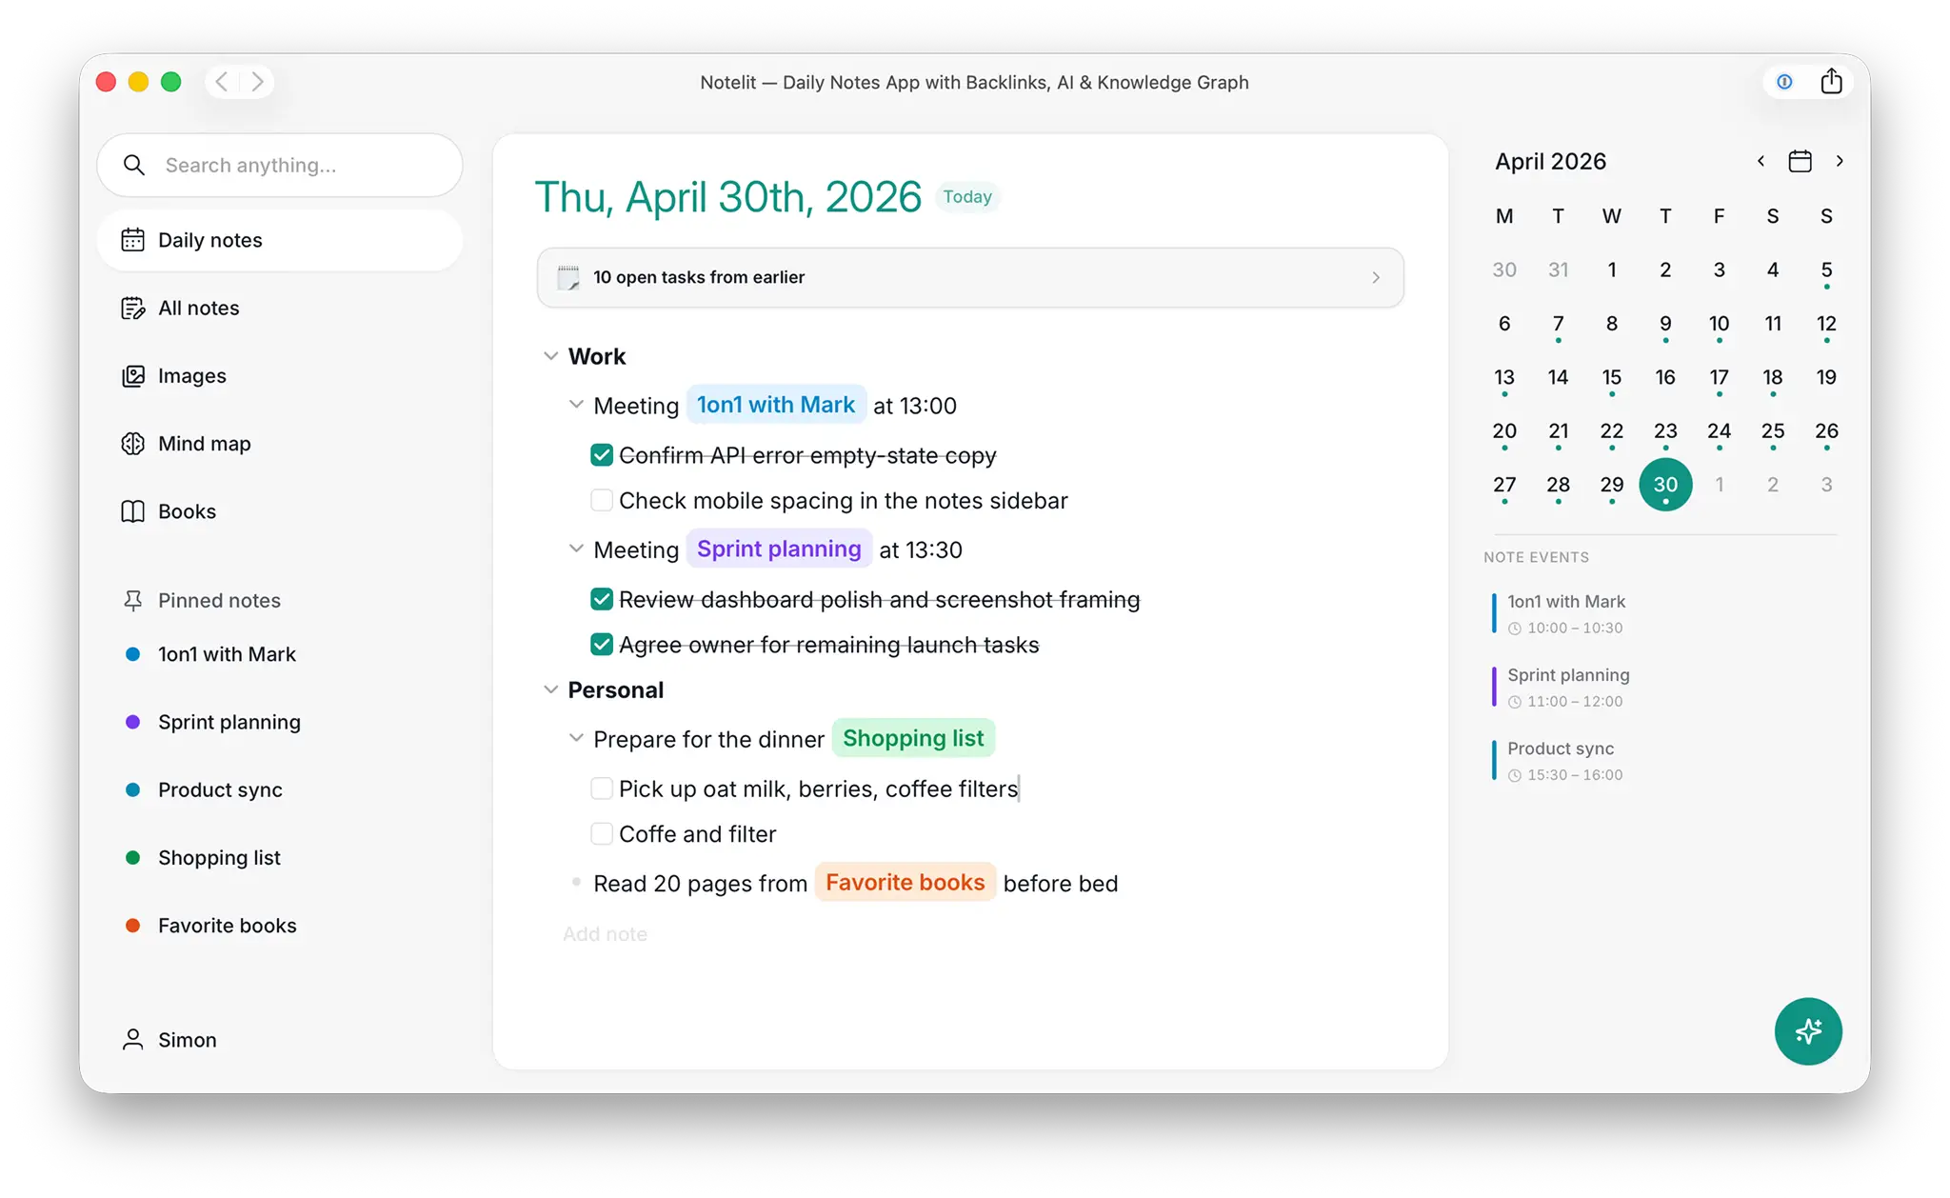Open the share icon in title bar
The height and width of the screenshot is (1198, 1950).
coord(1831,82)
